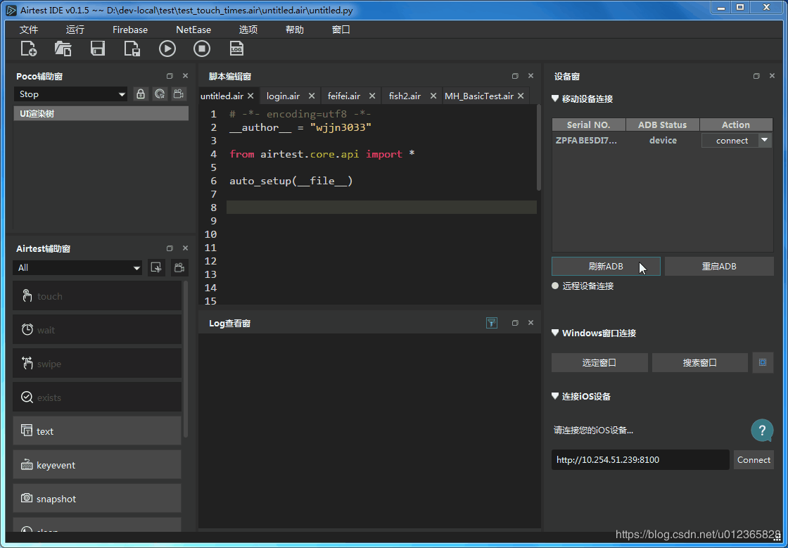Image resolution: width=788 pixels, height=548 pixels.
Task: Click the iOS Connect button
Action: tap(754, 459)
